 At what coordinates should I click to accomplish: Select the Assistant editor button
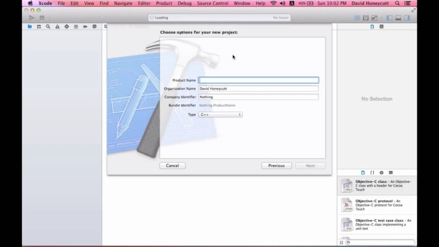366,18
